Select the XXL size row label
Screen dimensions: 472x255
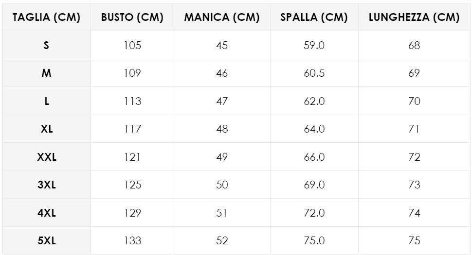point(47,157)
